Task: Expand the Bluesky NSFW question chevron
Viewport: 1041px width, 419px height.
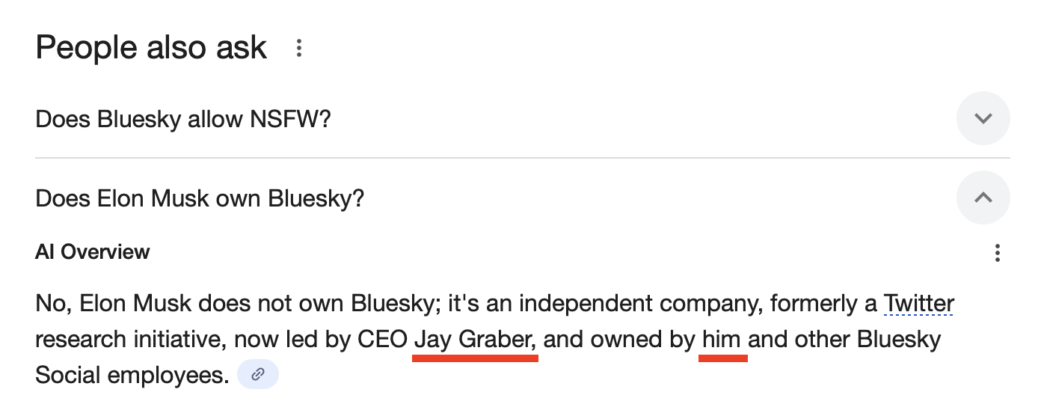Action: click(983, 118)
